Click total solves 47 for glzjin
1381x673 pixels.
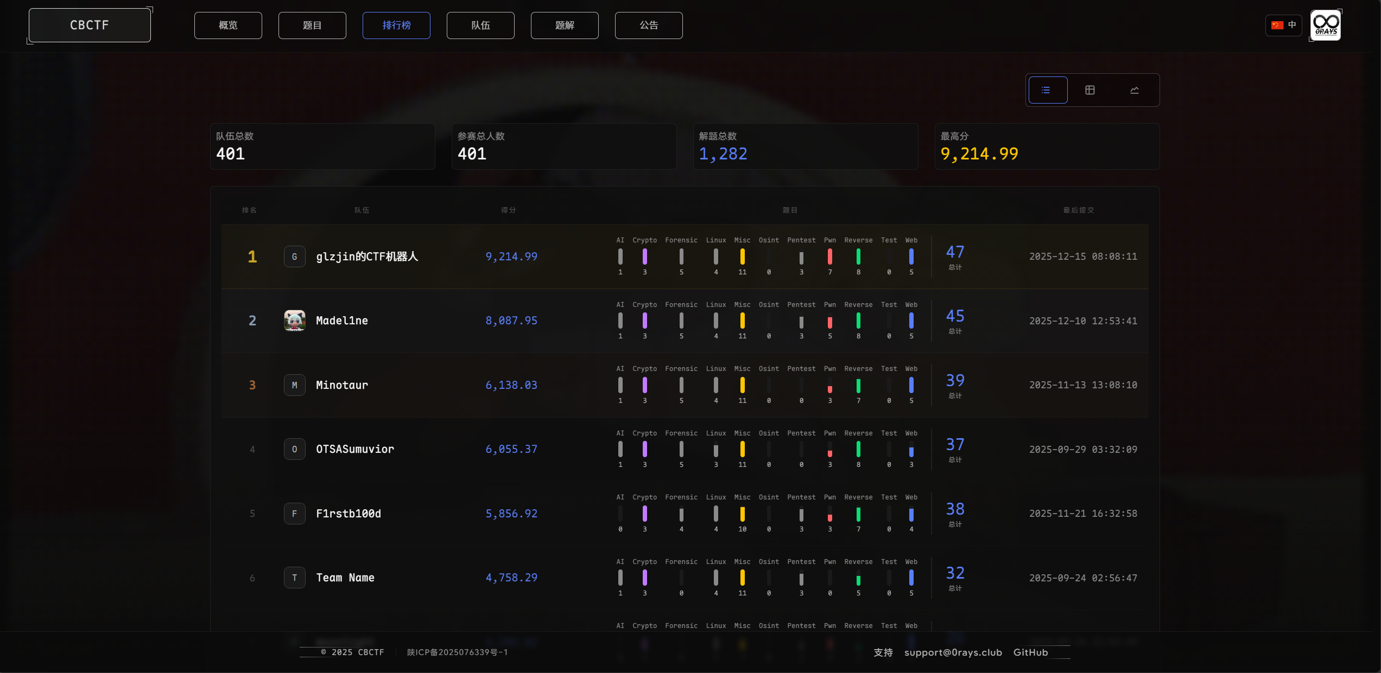point(955,252)
